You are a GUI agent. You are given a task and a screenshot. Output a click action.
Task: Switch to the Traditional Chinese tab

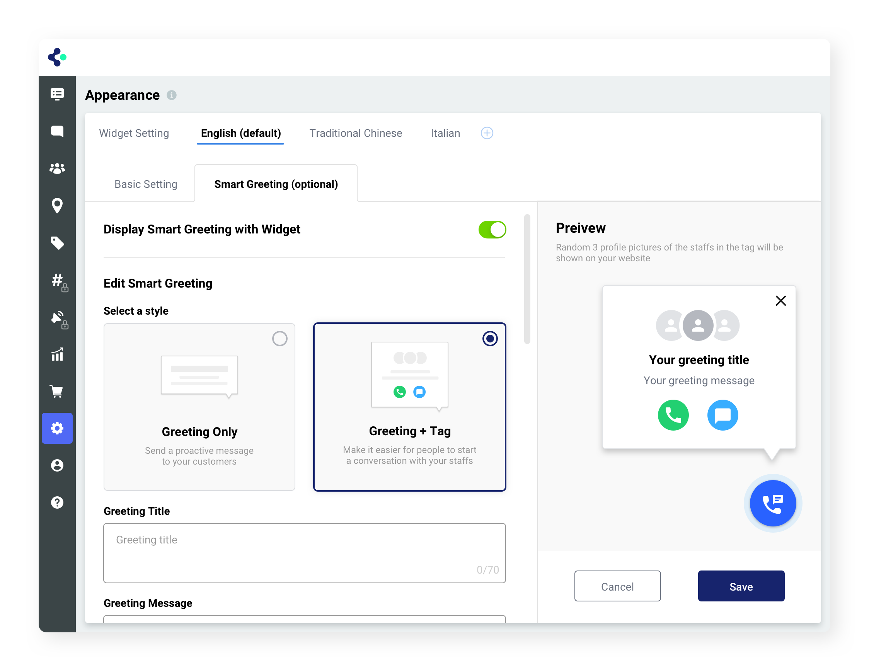pyautogui.click(x=355, y=133)
